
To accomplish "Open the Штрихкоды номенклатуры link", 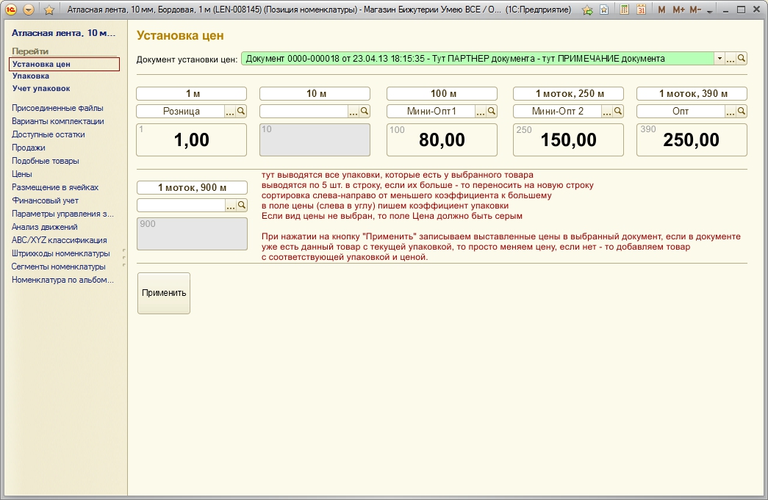I will click(x=60, y=253).
